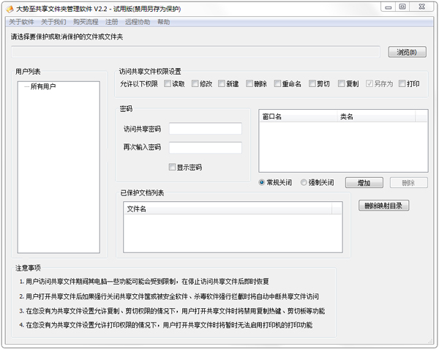
Task: Click the 删除映射目录 button
Action: pyautogui.click(x=383, y=206)
